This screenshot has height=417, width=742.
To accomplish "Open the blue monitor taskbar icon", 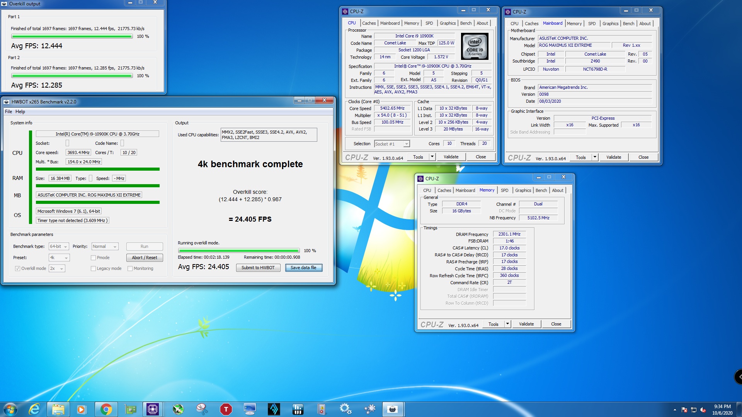I will point(250,409).
